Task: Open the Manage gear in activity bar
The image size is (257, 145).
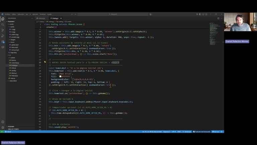Action: [x=3, y=128]
